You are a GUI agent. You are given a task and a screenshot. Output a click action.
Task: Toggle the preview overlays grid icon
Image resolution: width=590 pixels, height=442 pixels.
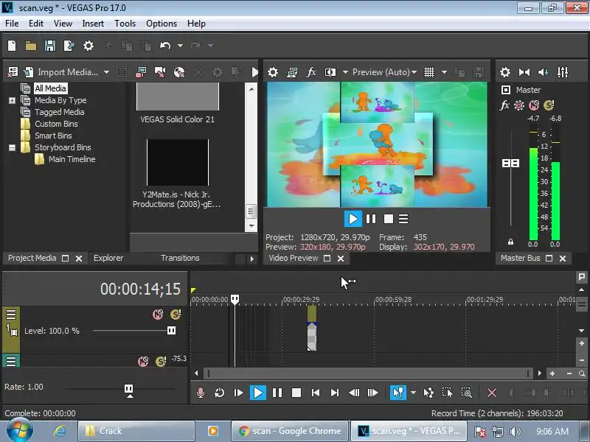(x=429, y=72)
